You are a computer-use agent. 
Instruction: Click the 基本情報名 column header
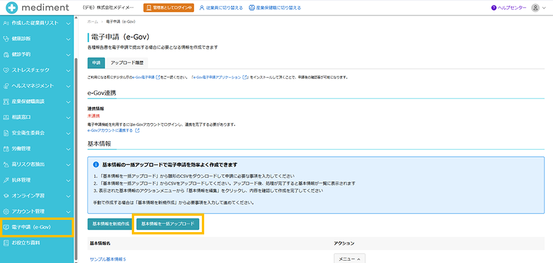click(101, 244)
